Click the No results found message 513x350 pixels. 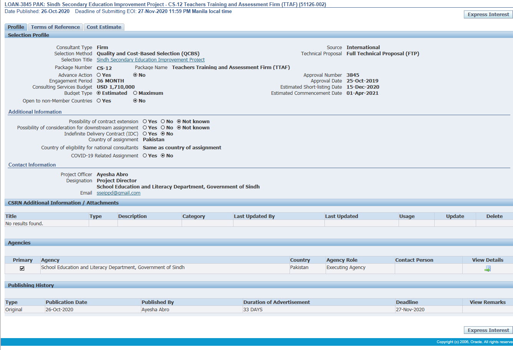(24, 224)
